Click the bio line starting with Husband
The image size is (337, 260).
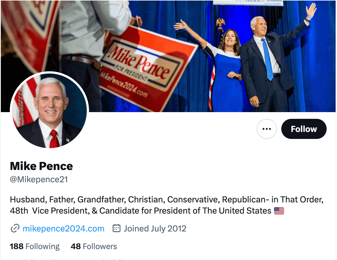tap(167, 200)
